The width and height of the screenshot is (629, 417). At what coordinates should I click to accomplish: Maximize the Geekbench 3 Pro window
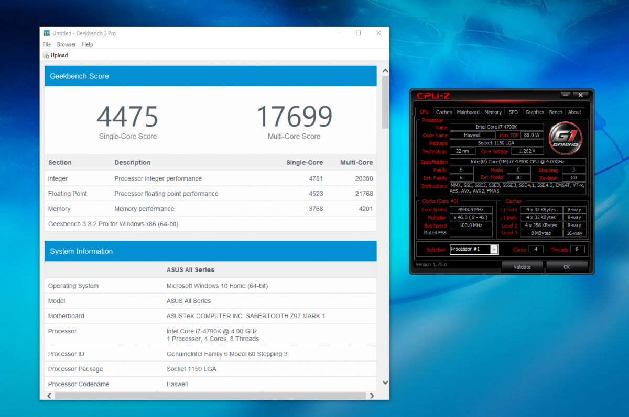(x=359, y=33)
